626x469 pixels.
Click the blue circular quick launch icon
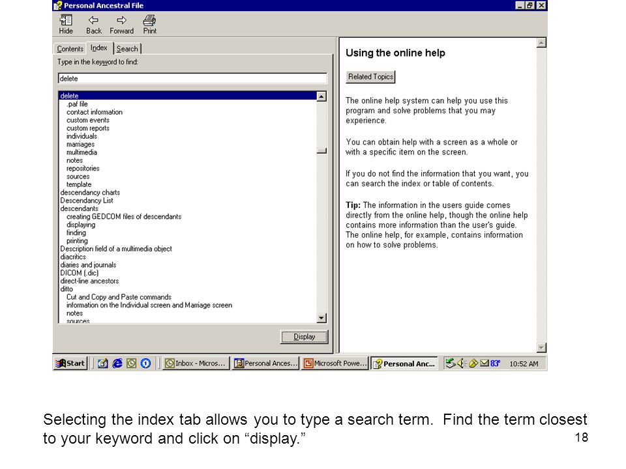pyautogui.click(x=145, y=363)
